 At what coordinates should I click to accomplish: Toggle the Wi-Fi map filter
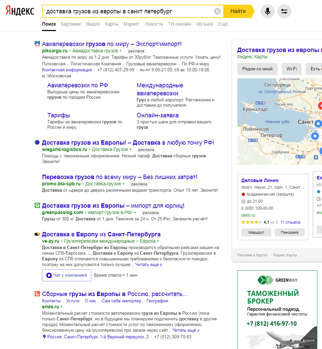click(292, 69)
